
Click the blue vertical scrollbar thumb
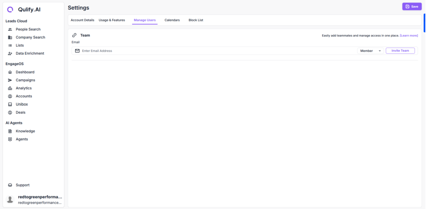point(425,23)
